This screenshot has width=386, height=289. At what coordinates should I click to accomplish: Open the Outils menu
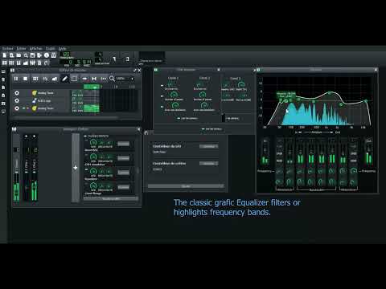(50, 48)
